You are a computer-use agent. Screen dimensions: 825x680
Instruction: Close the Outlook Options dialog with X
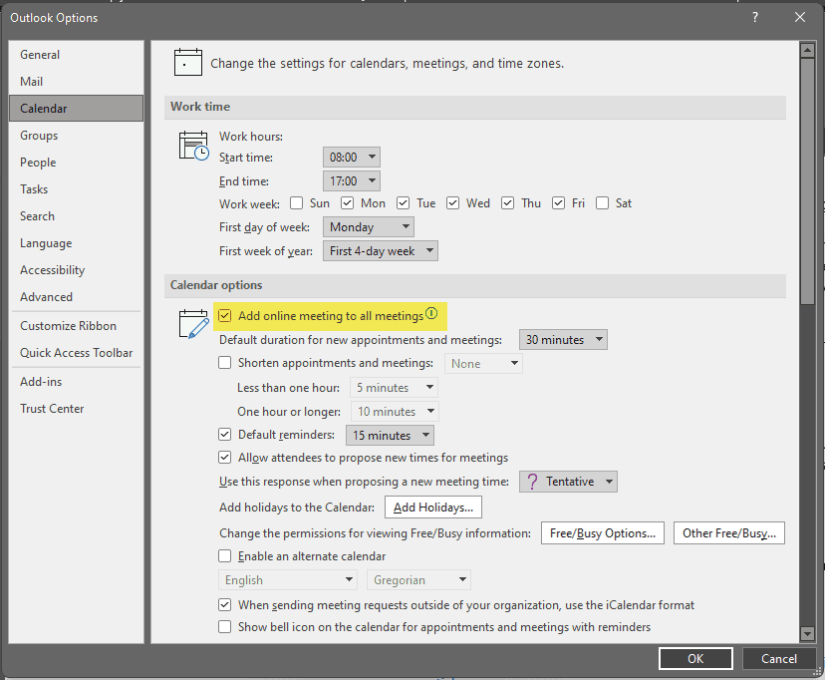pos(800,17)
